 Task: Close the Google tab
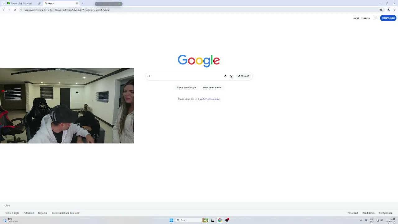coord(77,3)
